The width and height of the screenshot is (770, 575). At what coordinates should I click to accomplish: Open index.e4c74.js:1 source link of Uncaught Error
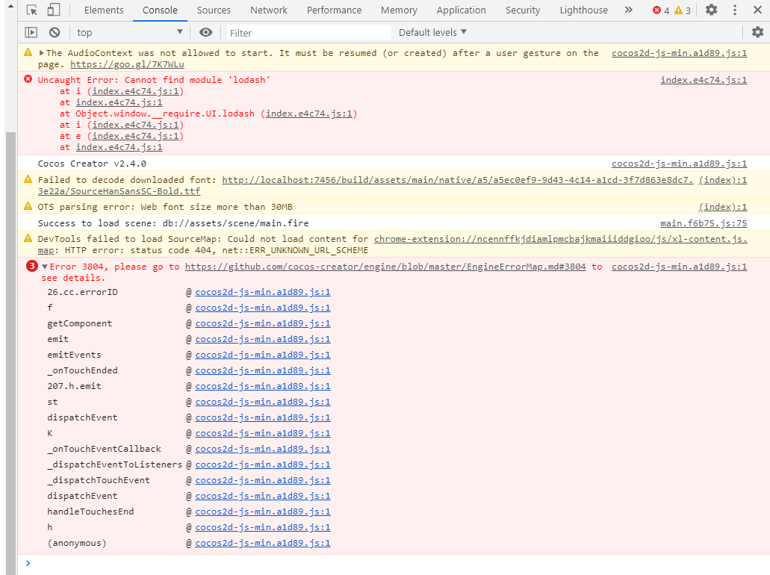704,80
